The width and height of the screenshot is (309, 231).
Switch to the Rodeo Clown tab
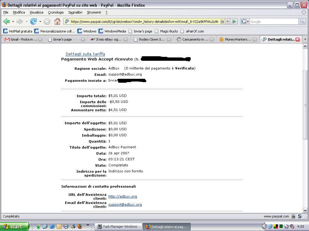152,39
